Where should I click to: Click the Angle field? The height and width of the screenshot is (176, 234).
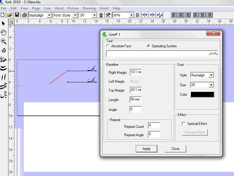coord(135,109)
